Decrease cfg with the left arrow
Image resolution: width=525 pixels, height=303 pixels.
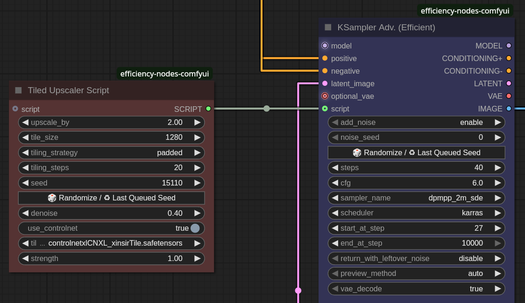point(335,183)
